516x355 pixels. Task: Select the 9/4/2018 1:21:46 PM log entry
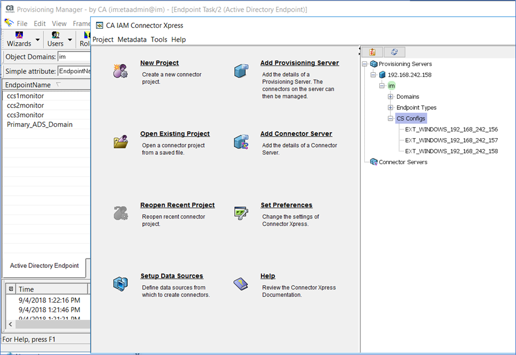48,310
